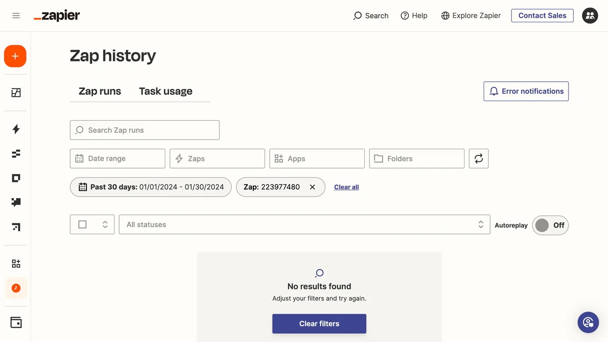Click the bell icon in Error notifications

tap(494, 91)
